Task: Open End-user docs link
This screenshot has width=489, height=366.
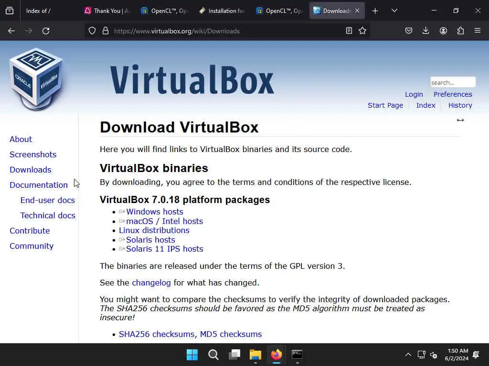Action: pos(47,200)
